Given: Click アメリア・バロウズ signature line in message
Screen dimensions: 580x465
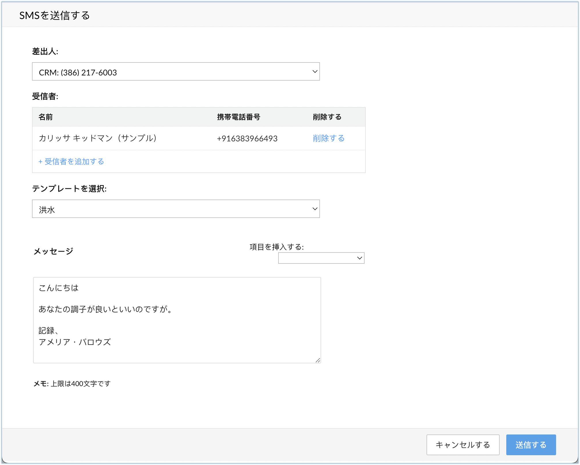Looking at the screenshot, I should coord(75,342).
